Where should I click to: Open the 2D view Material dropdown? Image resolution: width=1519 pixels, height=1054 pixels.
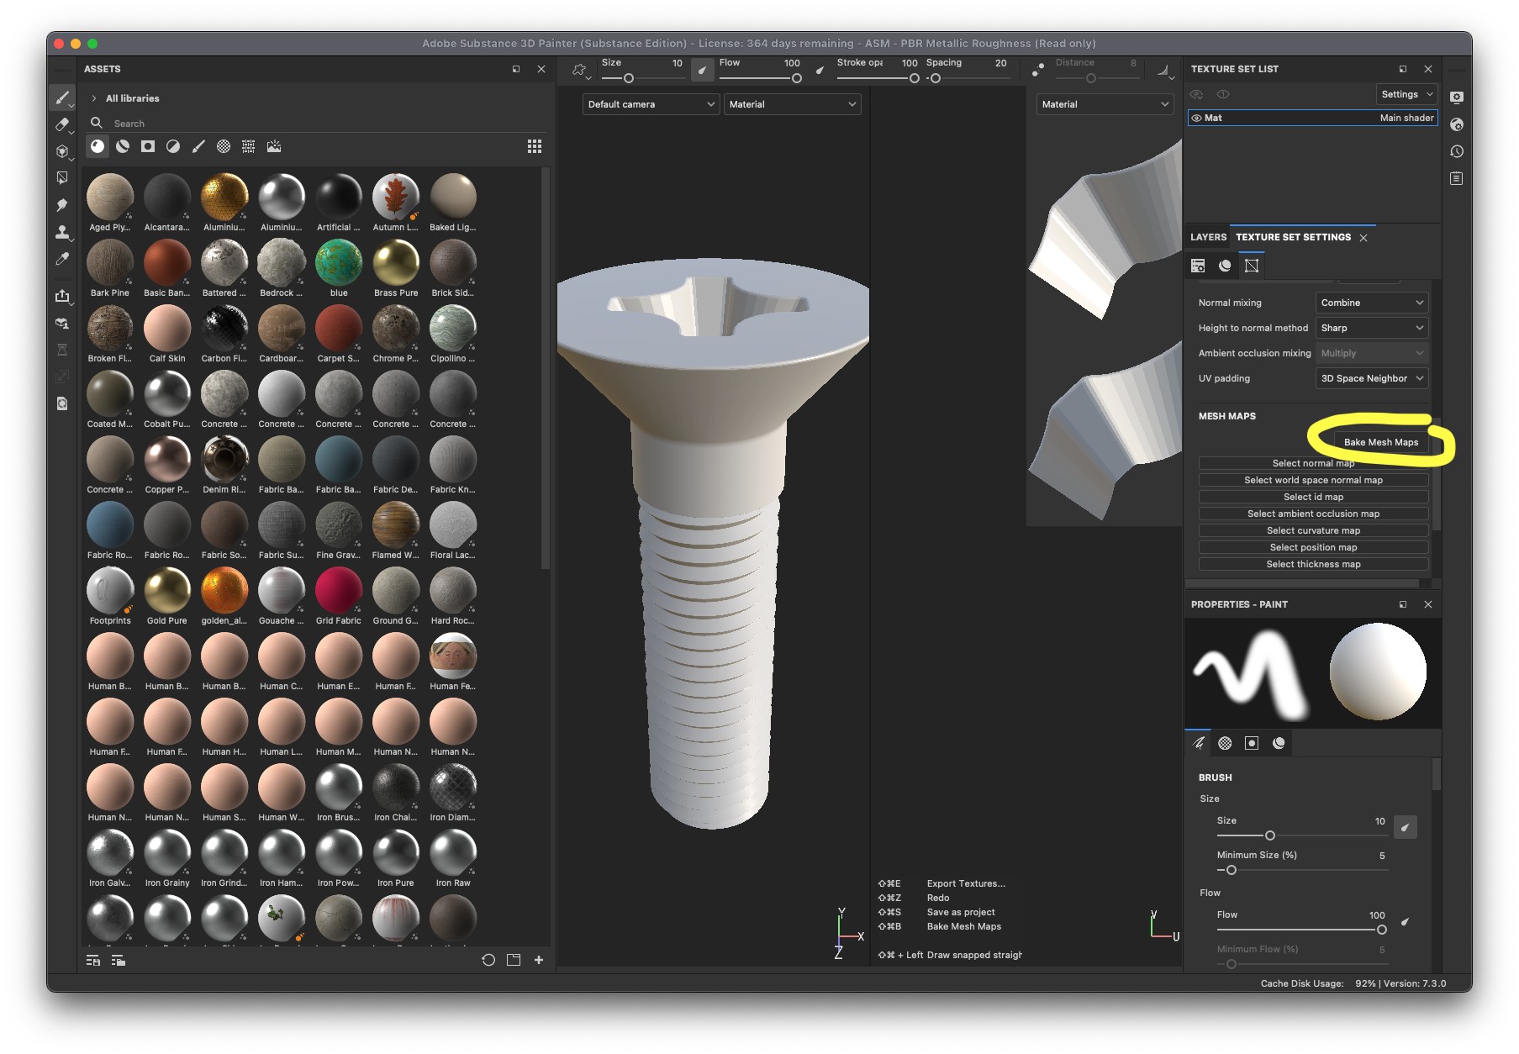tap(1105, 104)
